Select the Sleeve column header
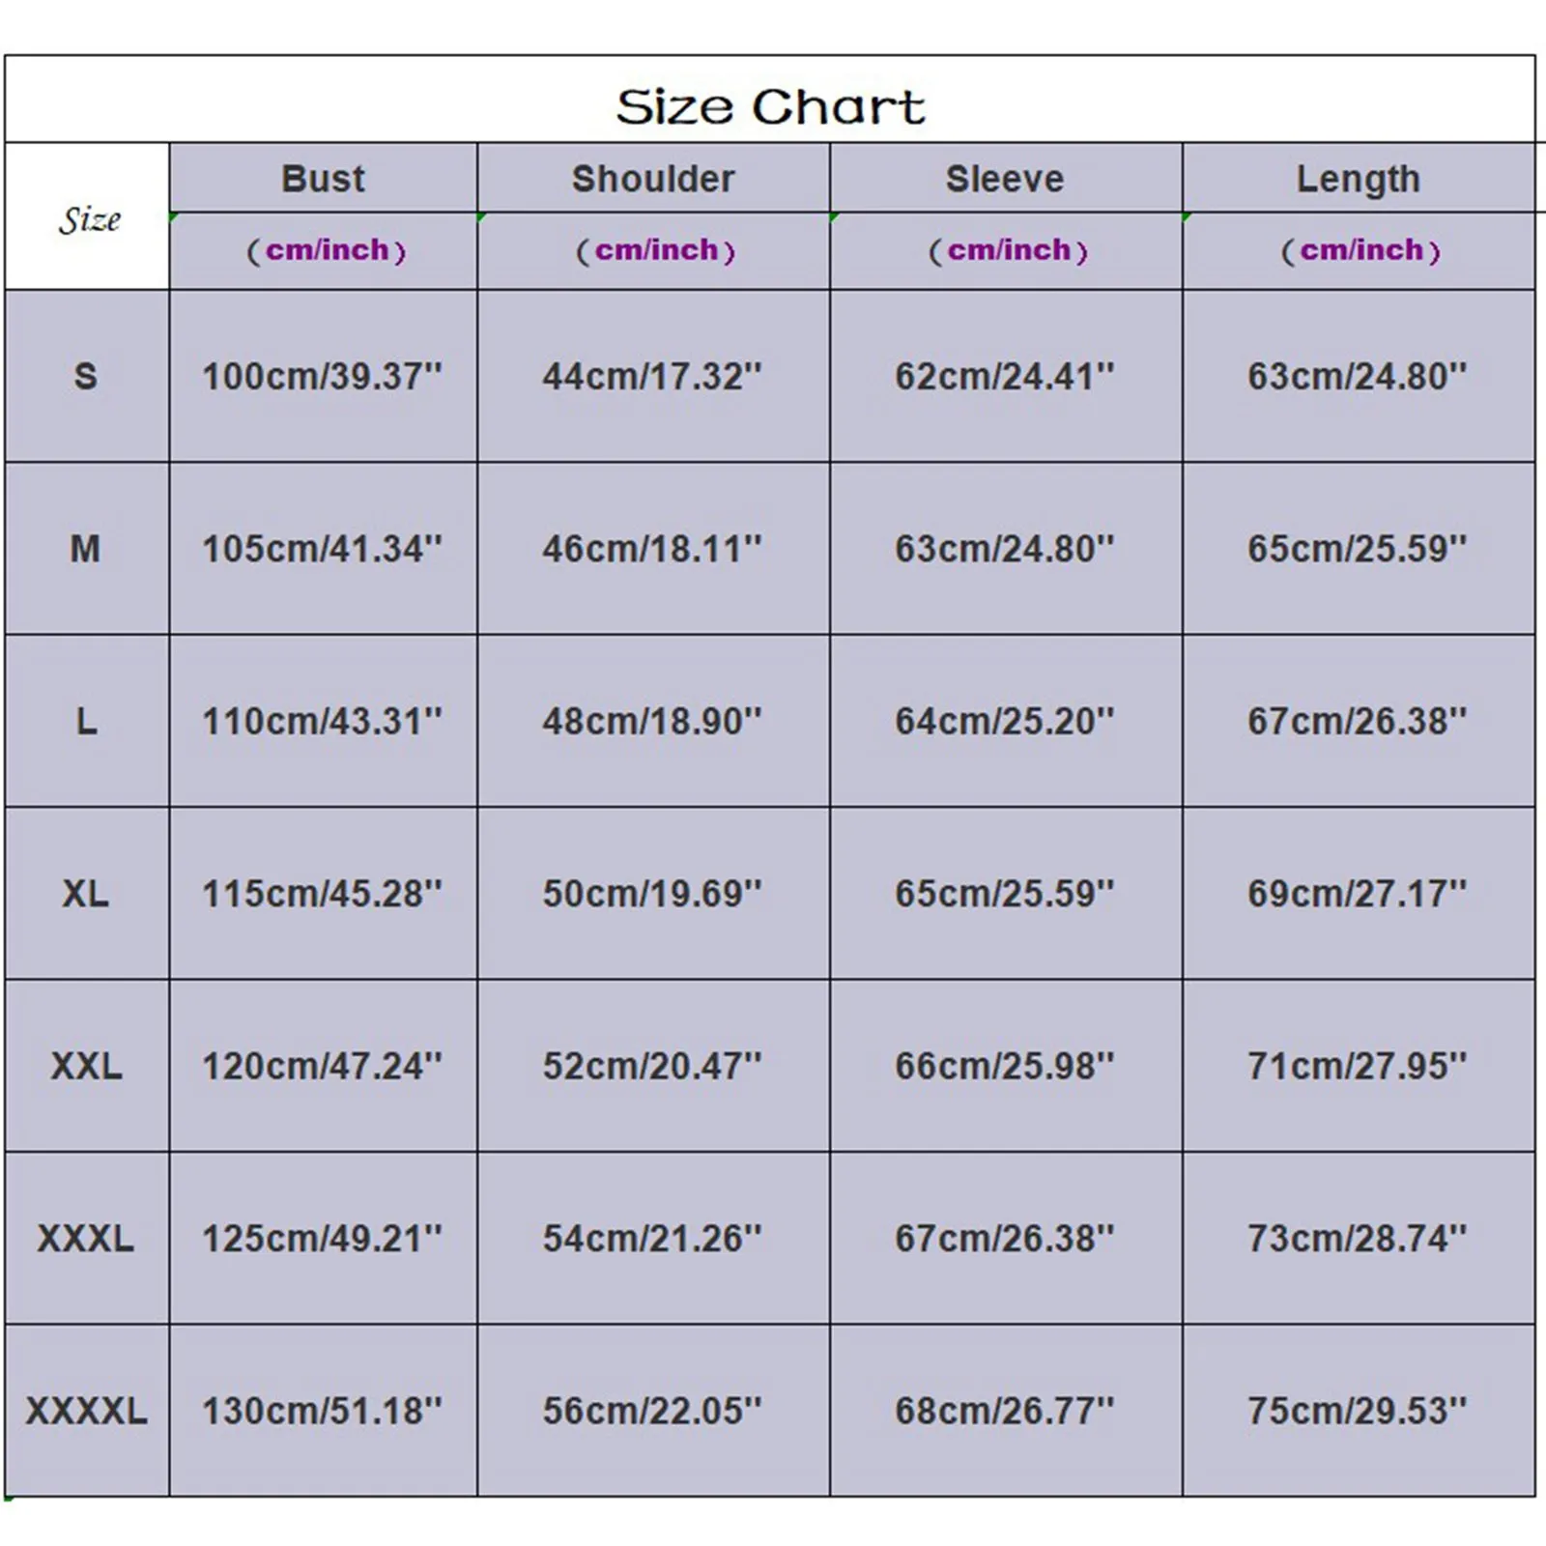Screen dimensions: 1546x1546 [x=1005, y=179]
